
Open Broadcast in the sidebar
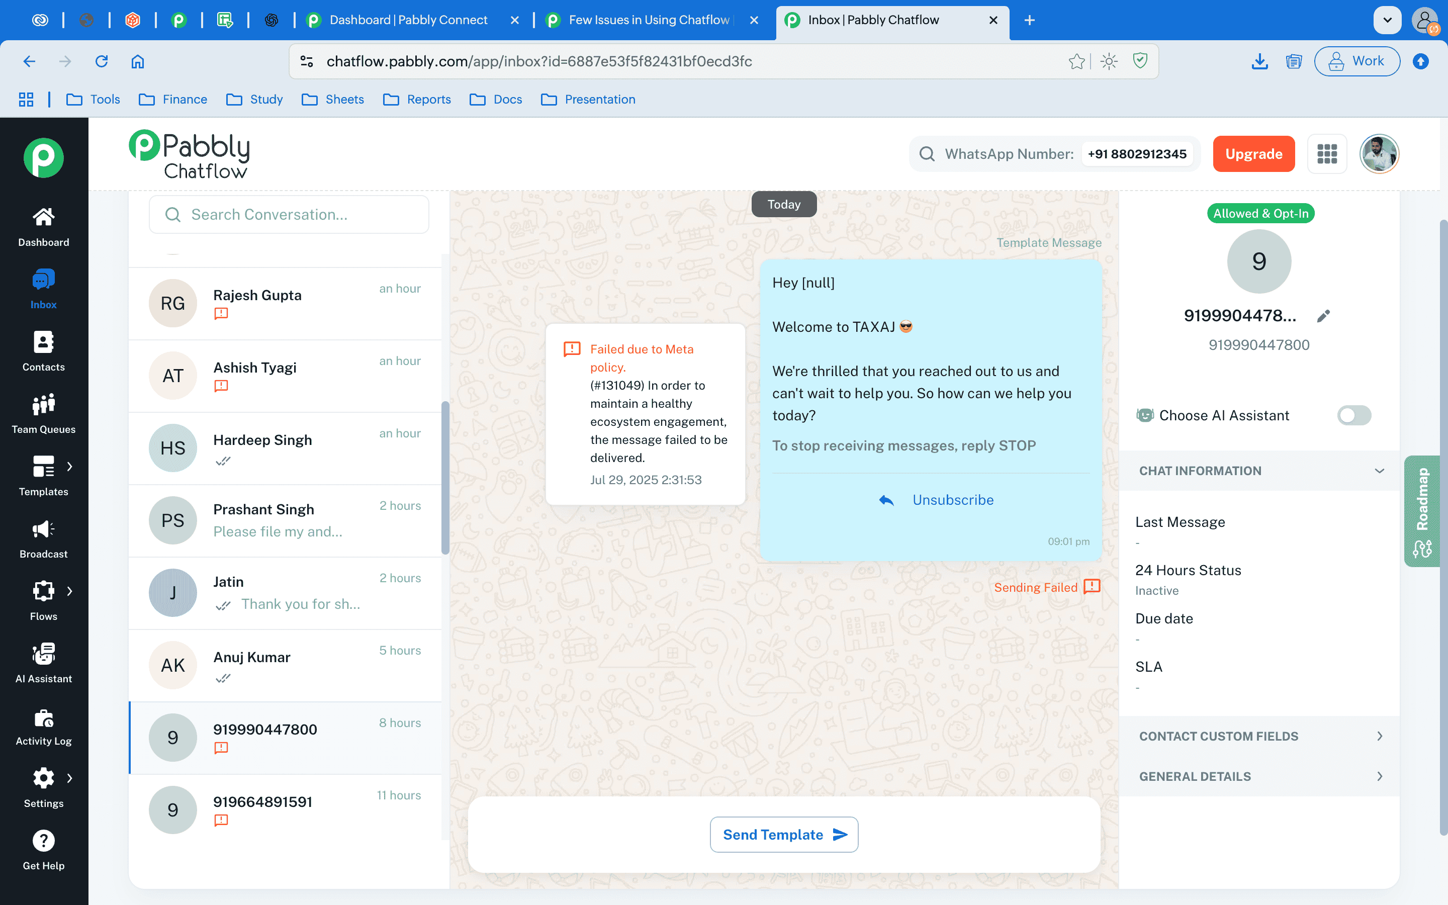click(x=43, y=538)
